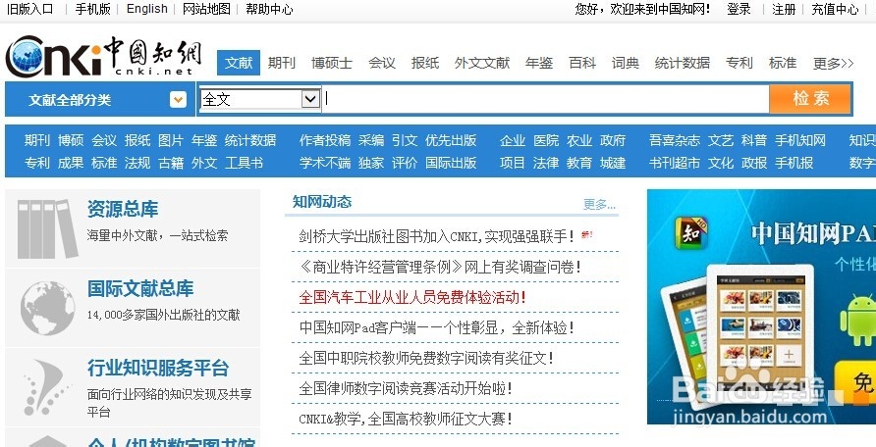Open the 资源总库 heading link
876x447 pixels.
tap(123, 209)
